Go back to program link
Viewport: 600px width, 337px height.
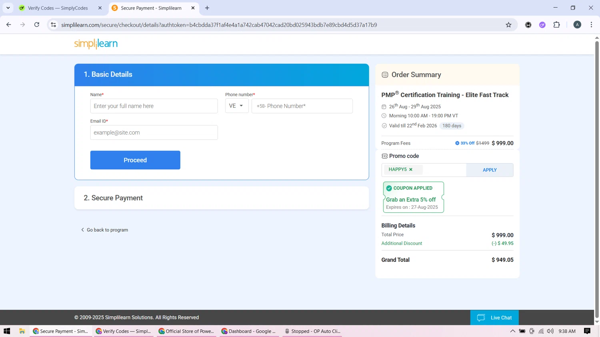(105, 230)
